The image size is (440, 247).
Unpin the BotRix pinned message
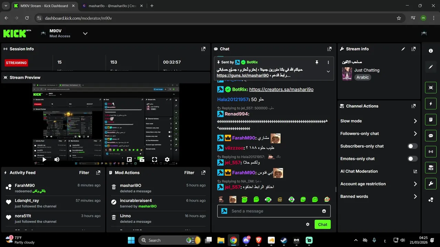point(317,62)
